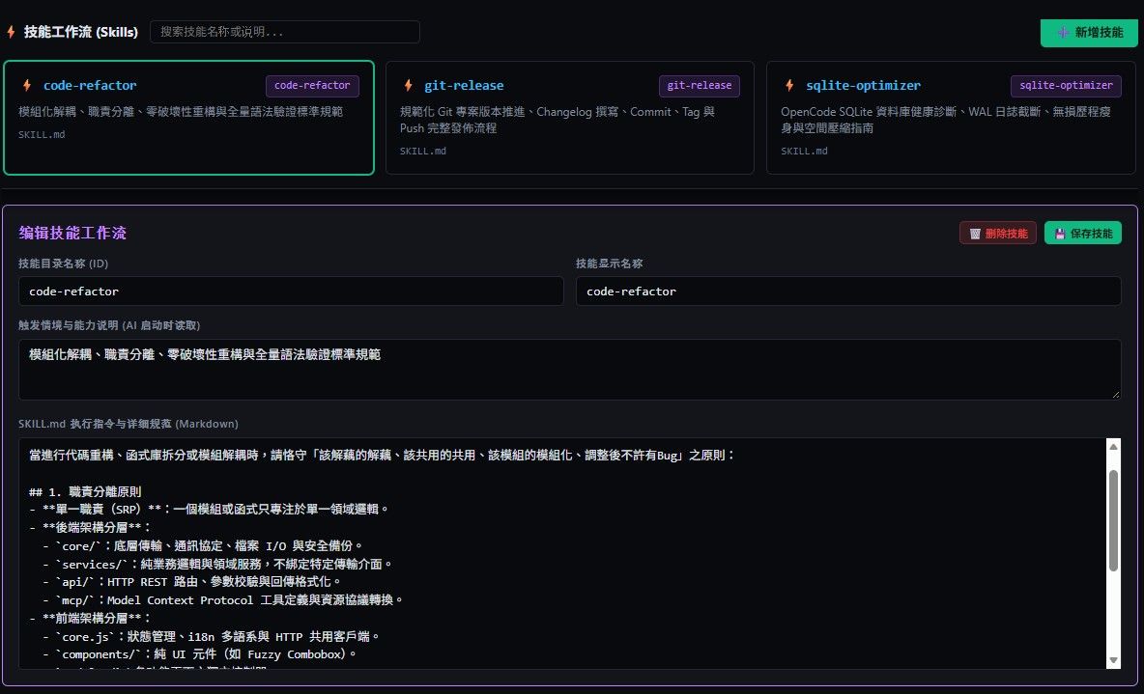
Task: Add a new skill with 新增技能
Action: (1089, 32)
